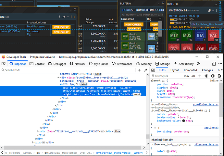
Task: Toggle print media simulation icon
Action: tap(219, 76)
